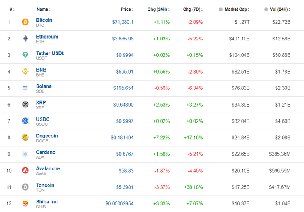304x212 pixels.
Task: Click Tether volume $50.86B
Action: [x=281, y=55]
